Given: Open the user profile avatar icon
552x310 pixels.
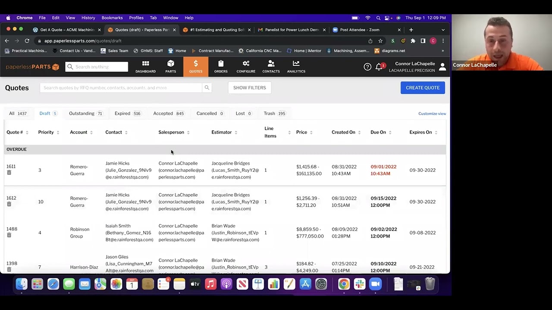Looking at the screenshot, I should pyautogui.click(x=442, y=67).
